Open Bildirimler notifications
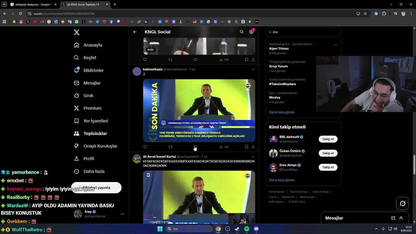This screenshot has width=416, height=234. click(89, 70)
